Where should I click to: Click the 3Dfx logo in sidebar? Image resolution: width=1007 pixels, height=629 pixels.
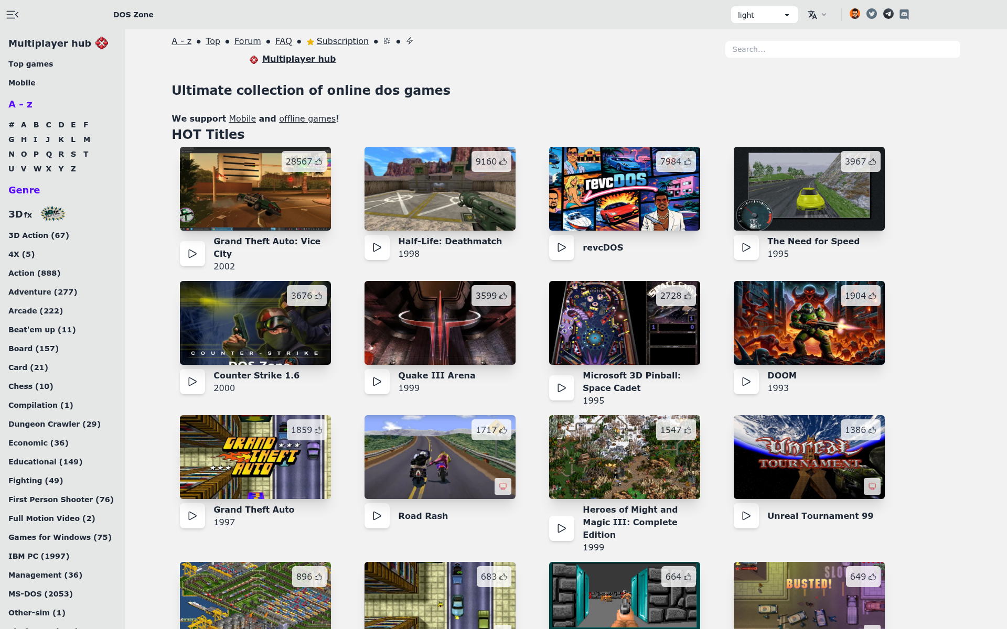click(52, 214)
